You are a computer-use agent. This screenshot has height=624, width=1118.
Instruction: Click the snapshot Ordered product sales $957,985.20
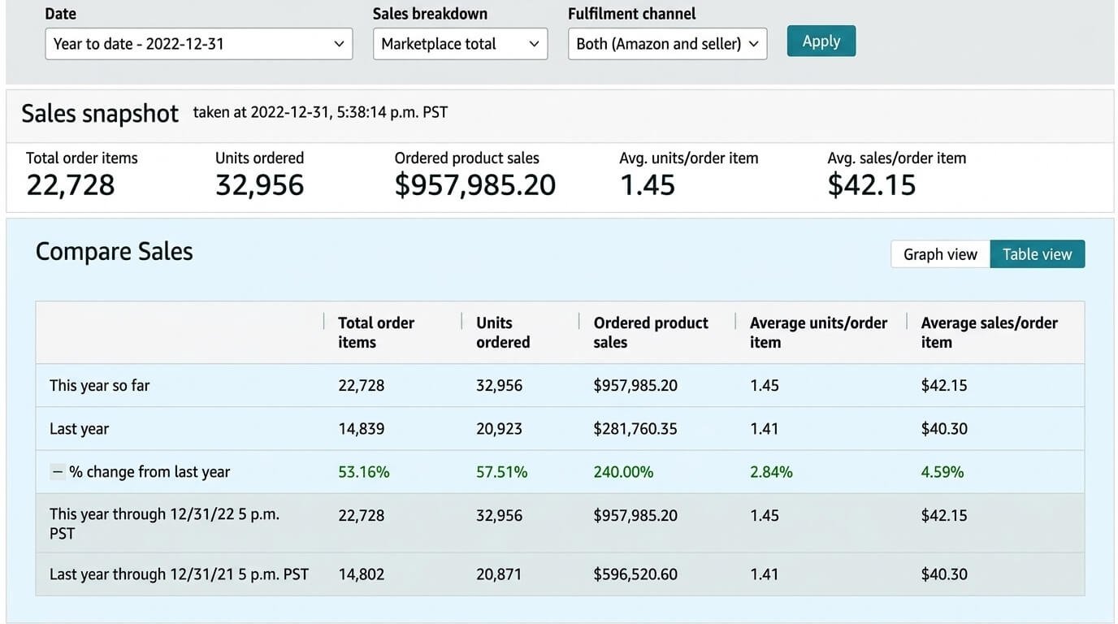point(475,185)
